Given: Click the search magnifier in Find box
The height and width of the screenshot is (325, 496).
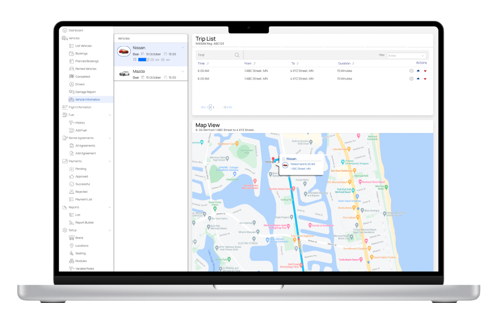Looking at the screenshot, I should coord(237,55).
